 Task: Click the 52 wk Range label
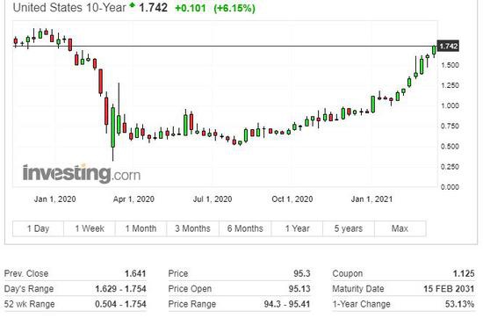(x=29, y=304)
